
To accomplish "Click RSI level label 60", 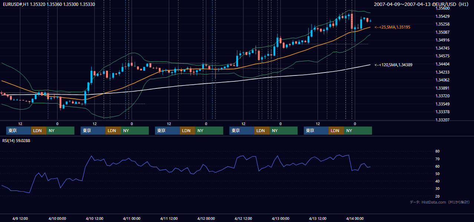I will pyautogui.click(x=437, y=166).
